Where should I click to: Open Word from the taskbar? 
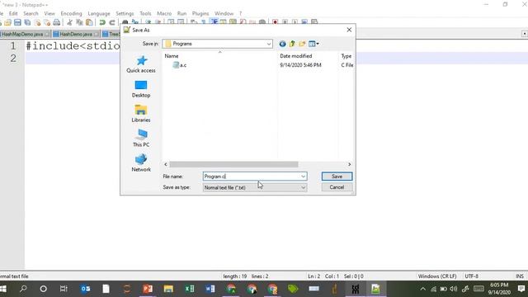pyautogui.click(x=210, y=289)
